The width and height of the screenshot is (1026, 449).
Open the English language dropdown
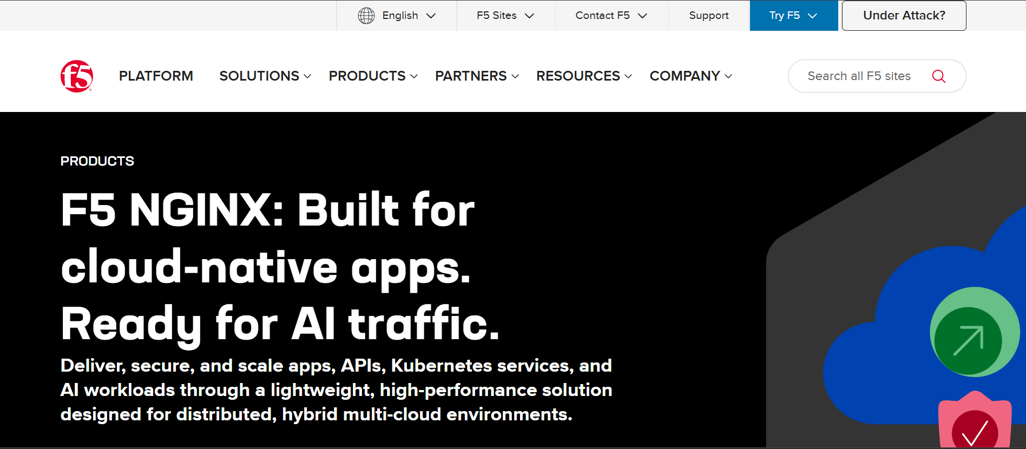pyautogui.click(x=397, y=16)
